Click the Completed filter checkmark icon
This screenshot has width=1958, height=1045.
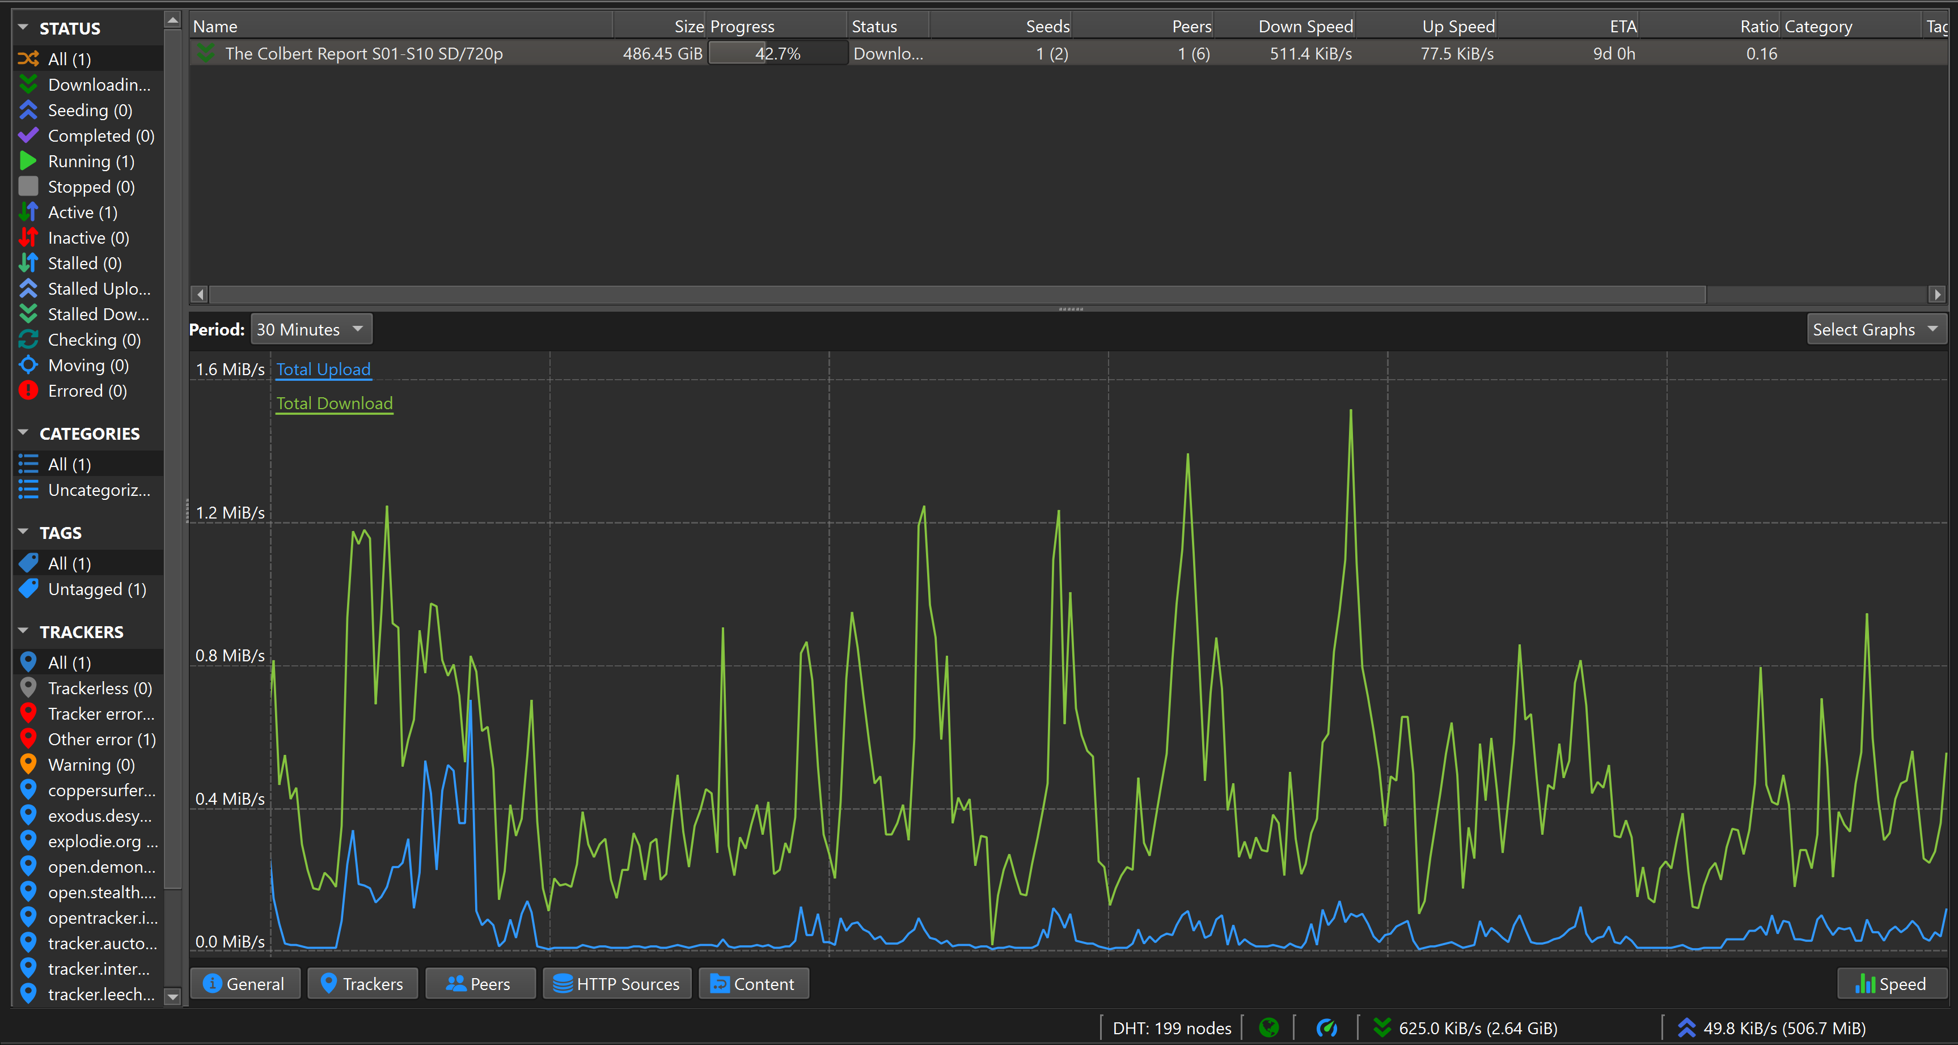28,136
